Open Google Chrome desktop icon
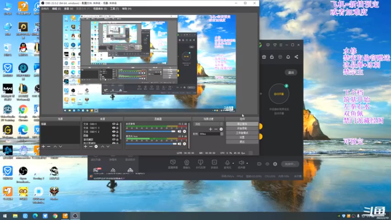Viewport: 391px width, 220px height. pyautogui.click(x=23, y=110)
